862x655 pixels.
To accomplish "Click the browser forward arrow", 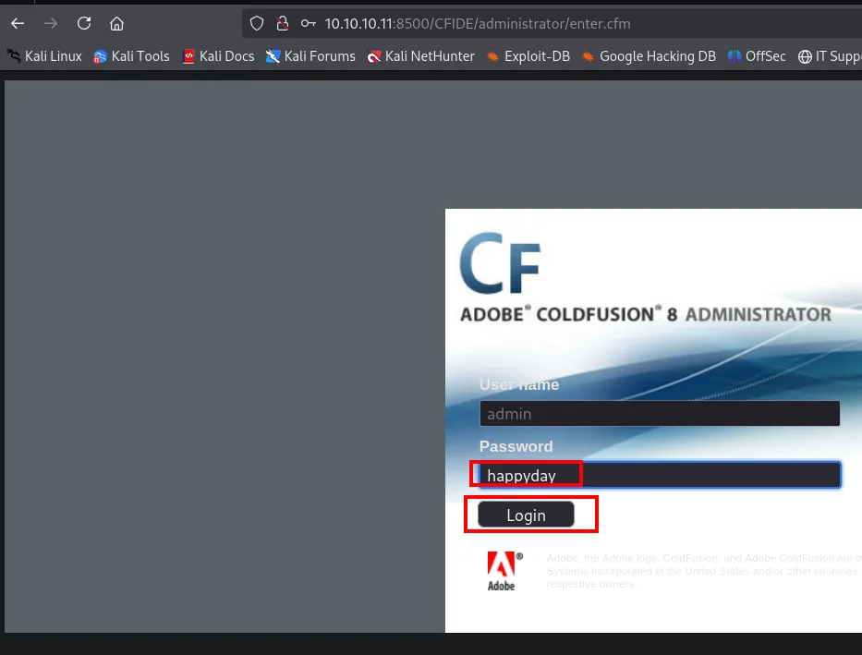I will click(51, 24).
